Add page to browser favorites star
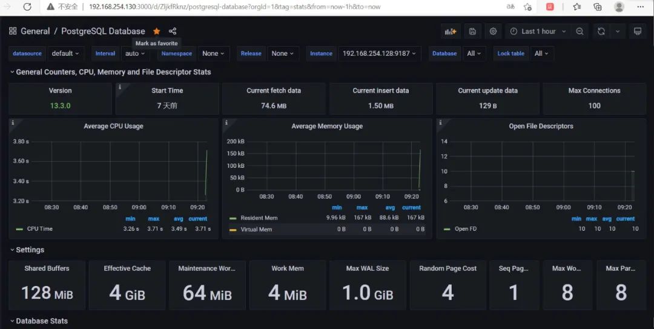 pyautogui.click(x=527, y=7)
